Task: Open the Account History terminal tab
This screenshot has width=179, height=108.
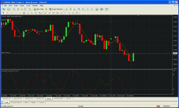Action: click(16, 103)
